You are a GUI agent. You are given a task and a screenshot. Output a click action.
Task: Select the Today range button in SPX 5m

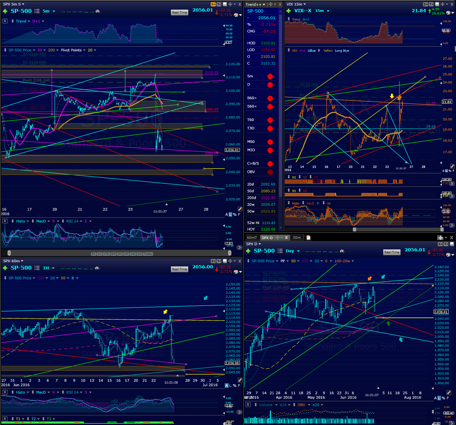pos(148,254)
